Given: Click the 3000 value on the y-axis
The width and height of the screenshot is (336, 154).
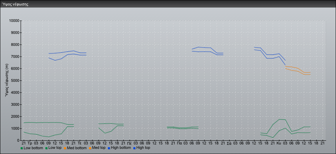Looking at the screenshot, I should [15, 104].
